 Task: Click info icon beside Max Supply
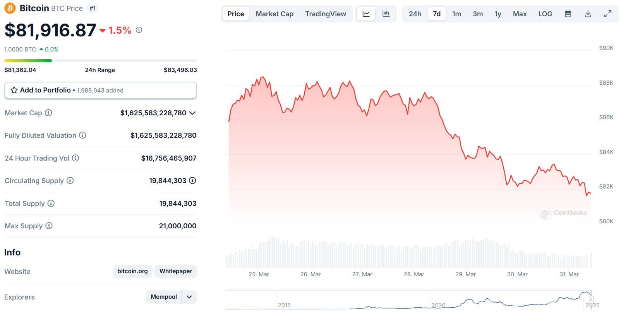(49, 226)
